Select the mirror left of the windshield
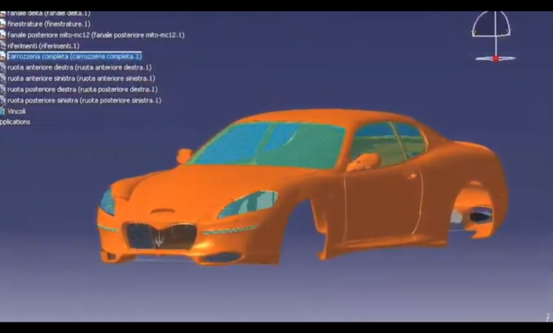 [x=184, y=156]
